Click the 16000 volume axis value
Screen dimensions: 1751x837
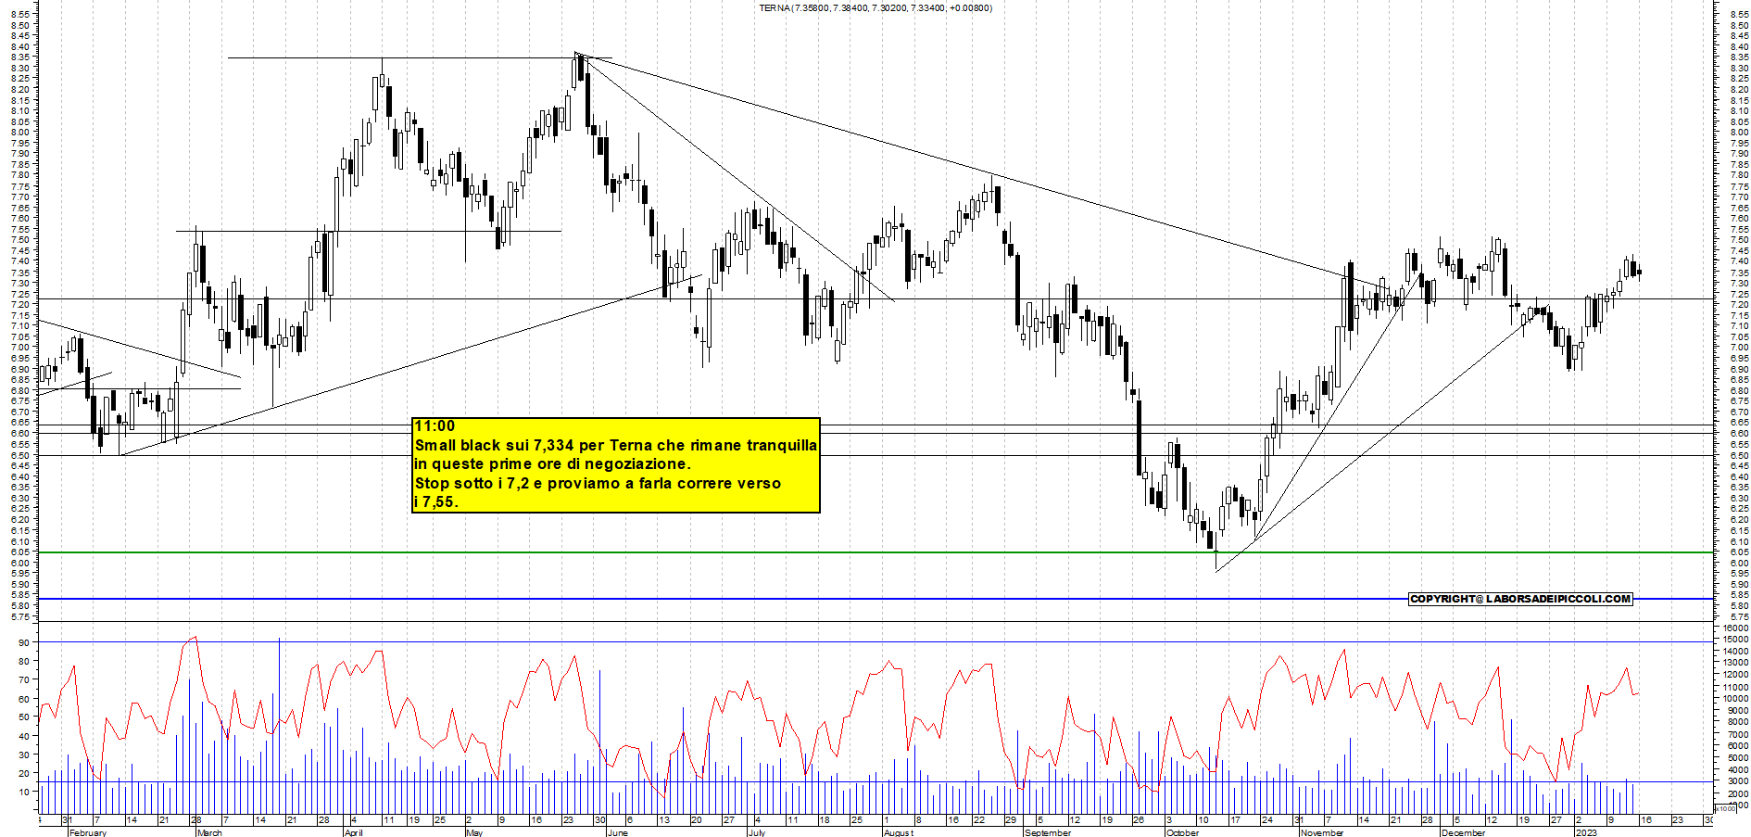point(1734,628)
